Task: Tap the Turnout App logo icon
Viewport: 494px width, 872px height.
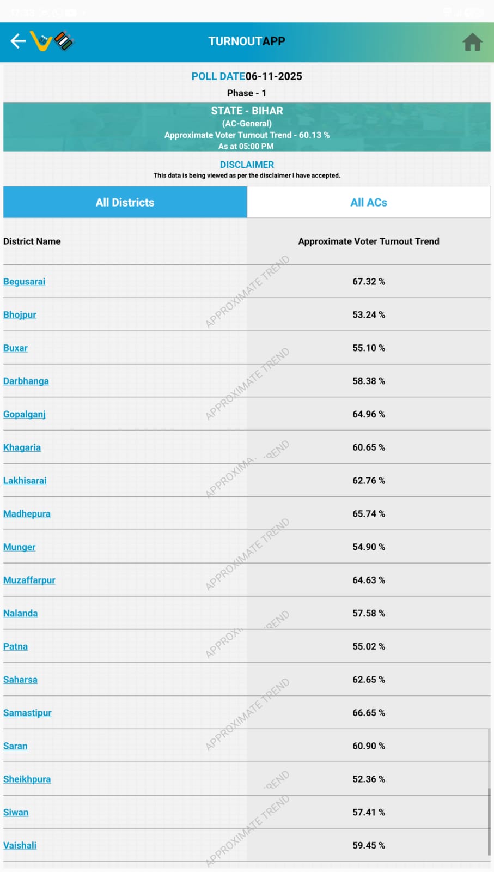Action: 52,41
